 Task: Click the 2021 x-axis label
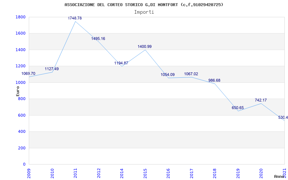(x=284, y=173)
